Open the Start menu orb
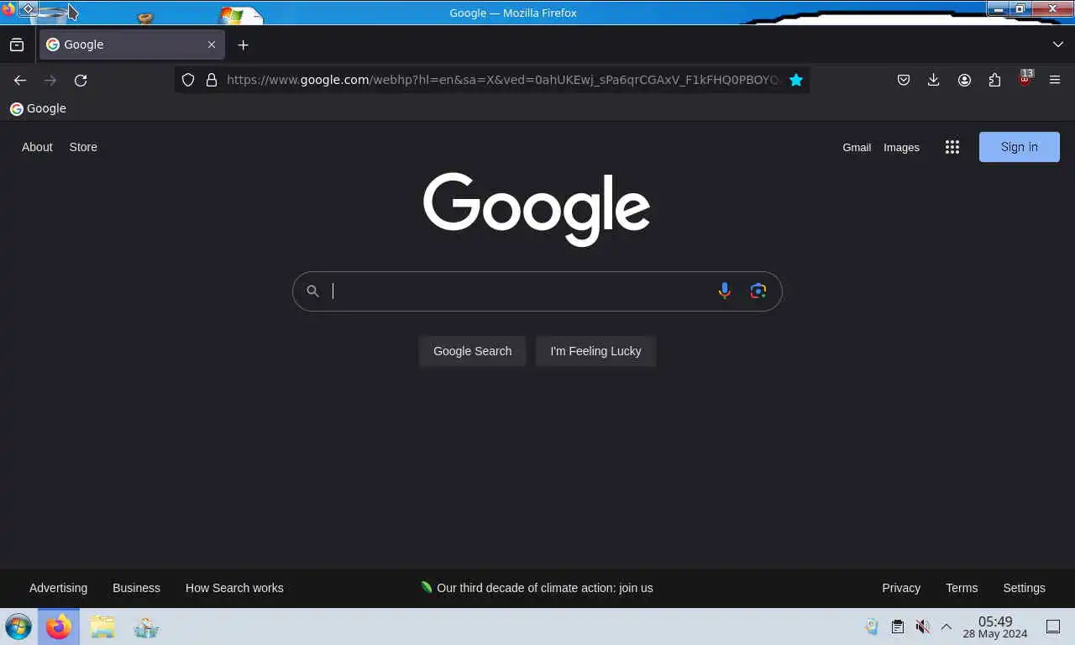This screenshot has height=645, width=1075. point(18,627)
